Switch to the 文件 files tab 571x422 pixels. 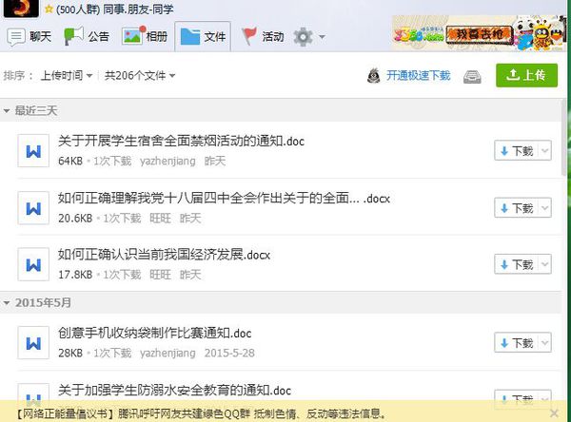pos(203,36)
